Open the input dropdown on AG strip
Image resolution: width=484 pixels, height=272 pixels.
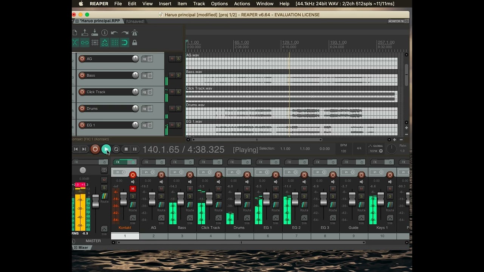point(148,172)
